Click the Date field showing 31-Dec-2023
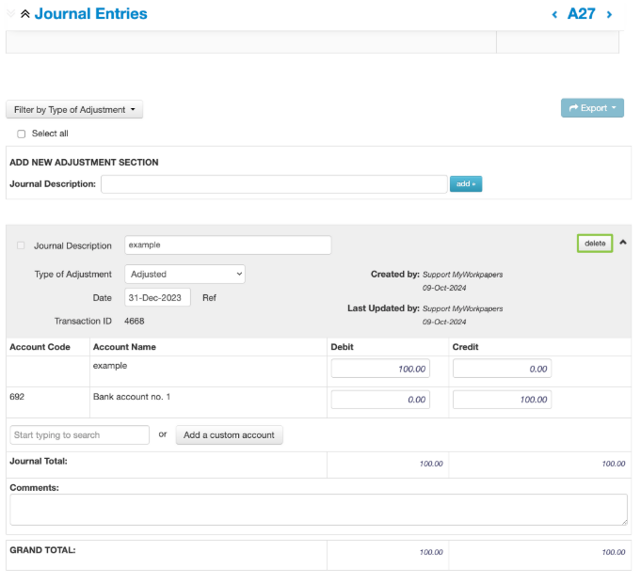641x583 pixels. [157, 297]
